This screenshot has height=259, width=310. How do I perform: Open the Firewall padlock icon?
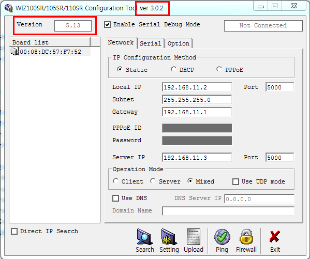point(246,237)
